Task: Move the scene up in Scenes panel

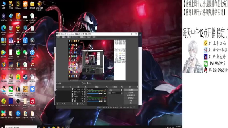Action: click(63, 104)
